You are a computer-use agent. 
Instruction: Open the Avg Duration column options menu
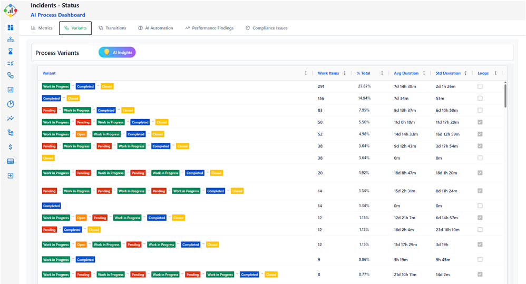[424, 73]
